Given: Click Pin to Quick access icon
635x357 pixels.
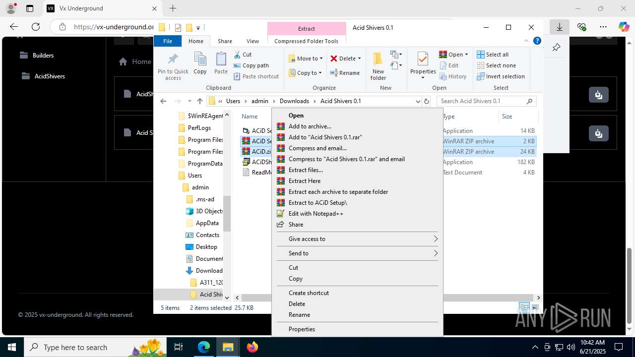Looking at the screenshot, I should click(x=173, y=66).
